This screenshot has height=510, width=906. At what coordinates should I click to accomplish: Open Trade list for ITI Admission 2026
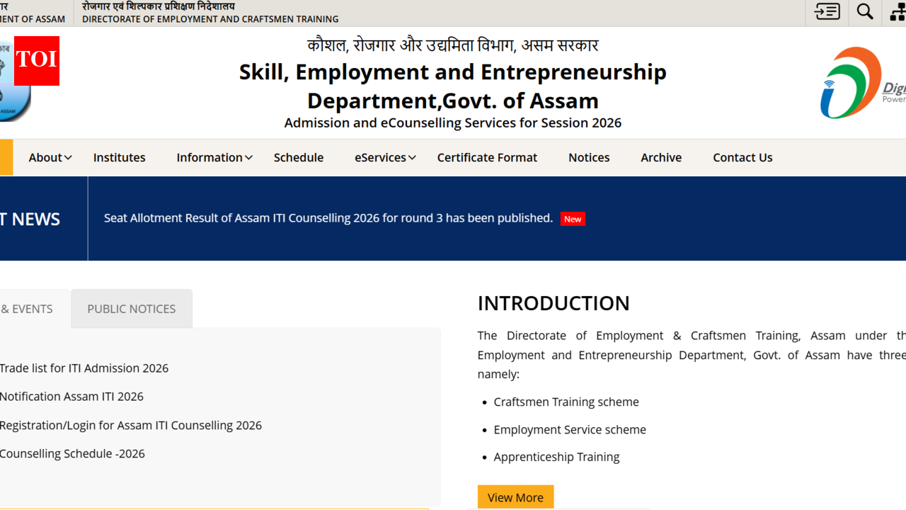pyautogui.click(x=84, y=368)
